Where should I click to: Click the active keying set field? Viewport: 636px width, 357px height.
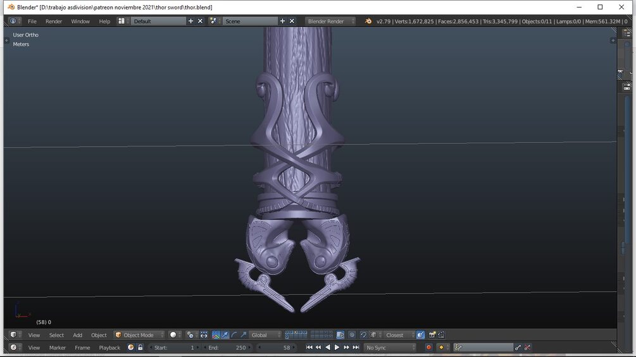pos(484,348)
